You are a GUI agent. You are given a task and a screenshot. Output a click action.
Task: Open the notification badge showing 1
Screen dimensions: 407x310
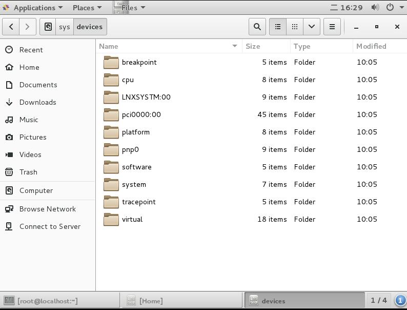tap(400, 301)
